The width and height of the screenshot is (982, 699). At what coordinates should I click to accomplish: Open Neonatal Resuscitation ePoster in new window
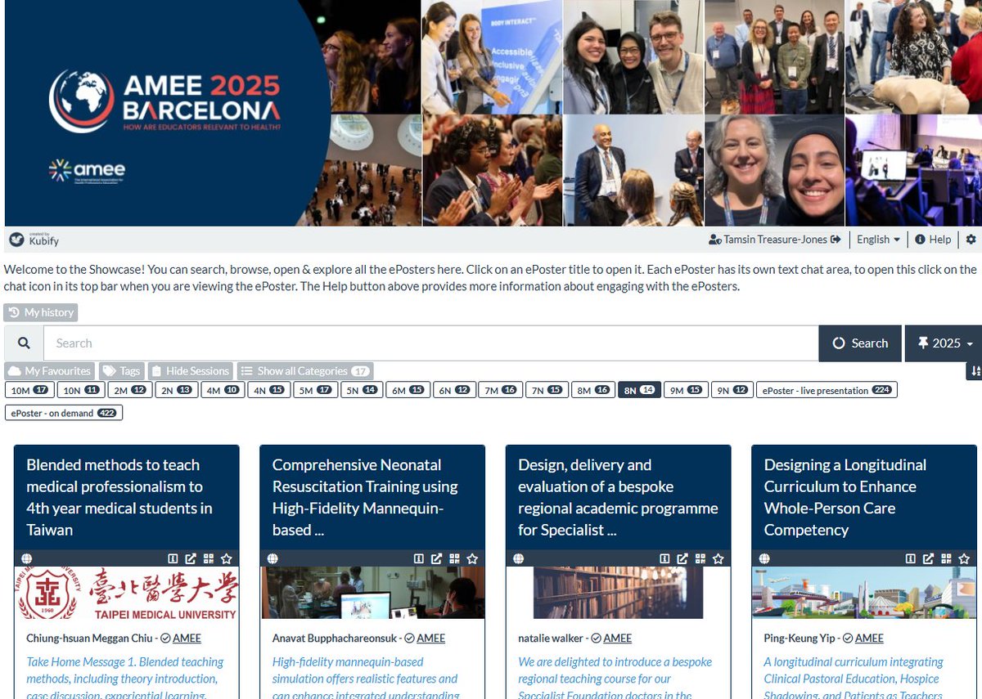(x=436, y=558)
